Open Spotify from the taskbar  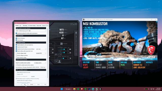[78, 89]
